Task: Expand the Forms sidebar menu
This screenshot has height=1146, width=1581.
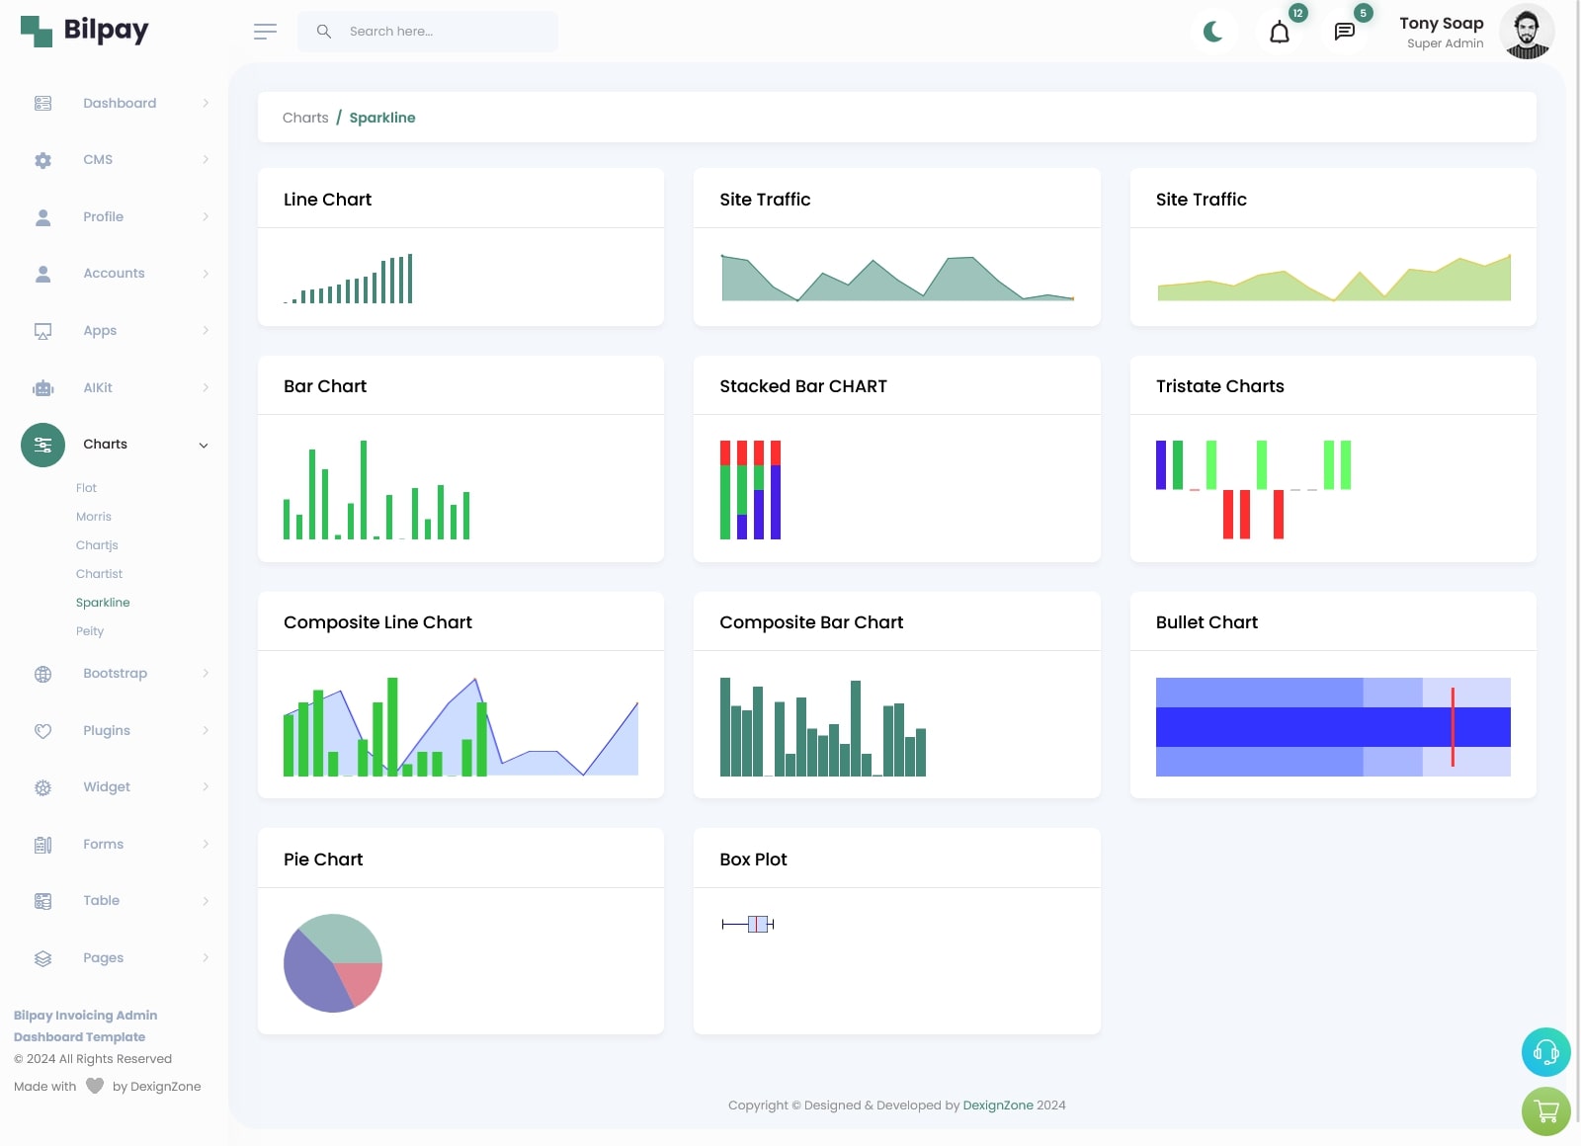Action: coord(104,844)
